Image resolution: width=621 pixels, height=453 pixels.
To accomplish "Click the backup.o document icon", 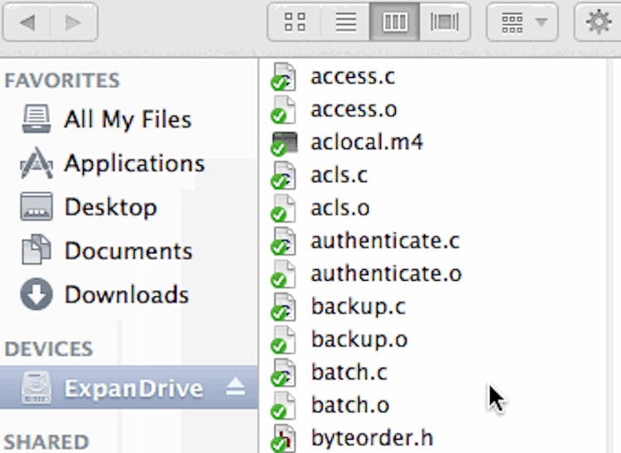I will (x=283, y=340).
